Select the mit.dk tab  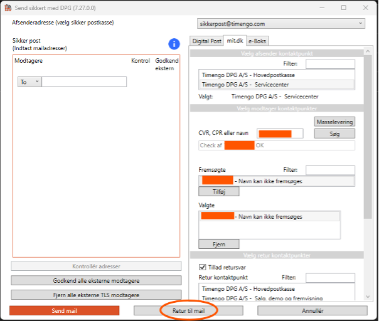[x=235, y=41]
